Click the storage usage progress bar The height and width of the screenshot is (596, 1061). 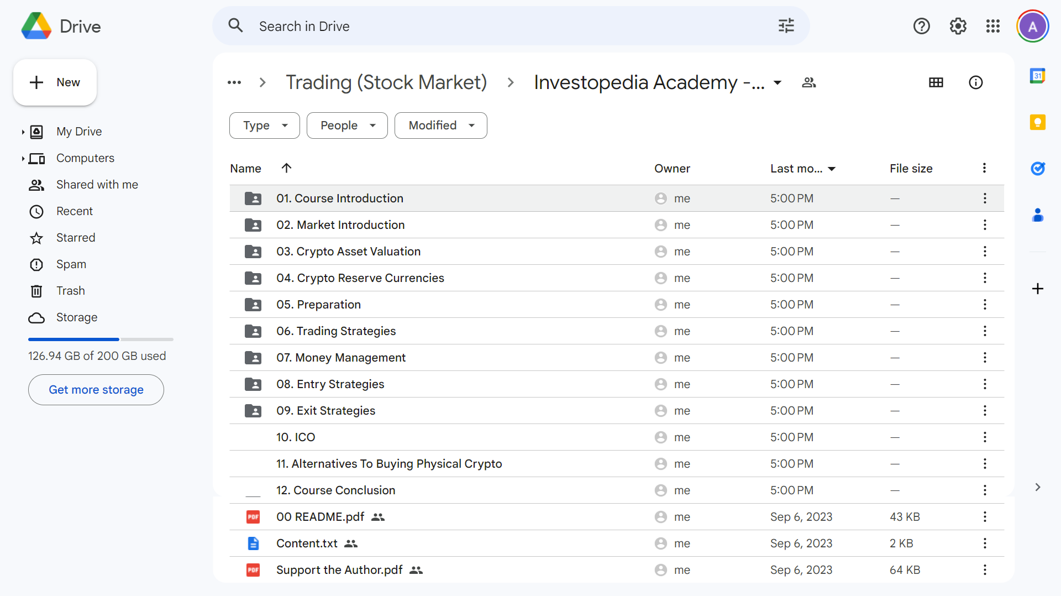coord(101,339)
